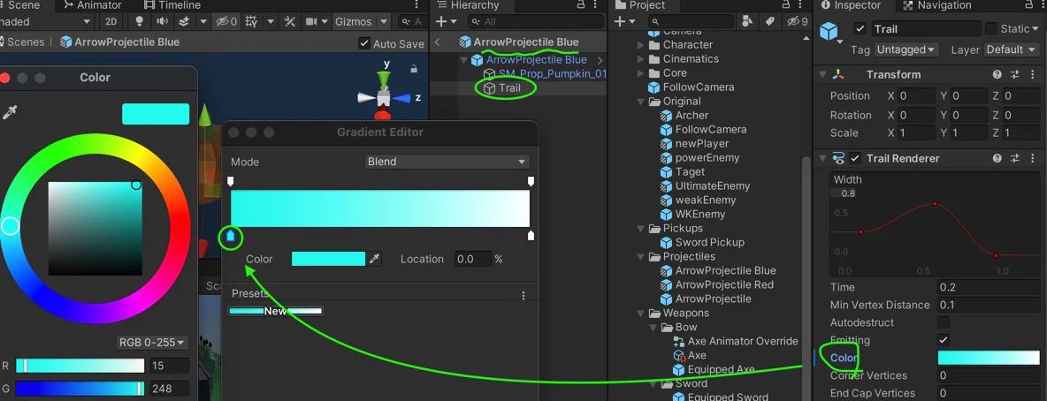Toggle Trail object active checkbox
The height and width of the screenshot is (401, 1047).
click(x=860, y=28)
